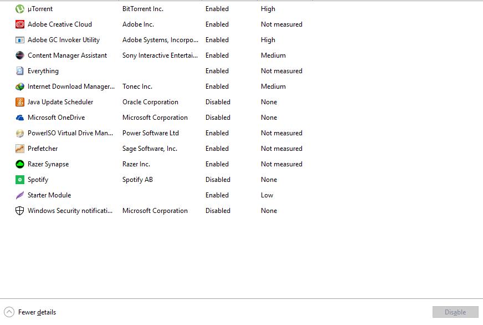Click publisher Adobe Inc.
This screenshot has width=483, height=325.
[x=138, y=24]
